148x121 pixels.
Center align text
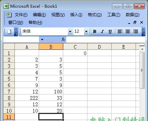point(128,32)
